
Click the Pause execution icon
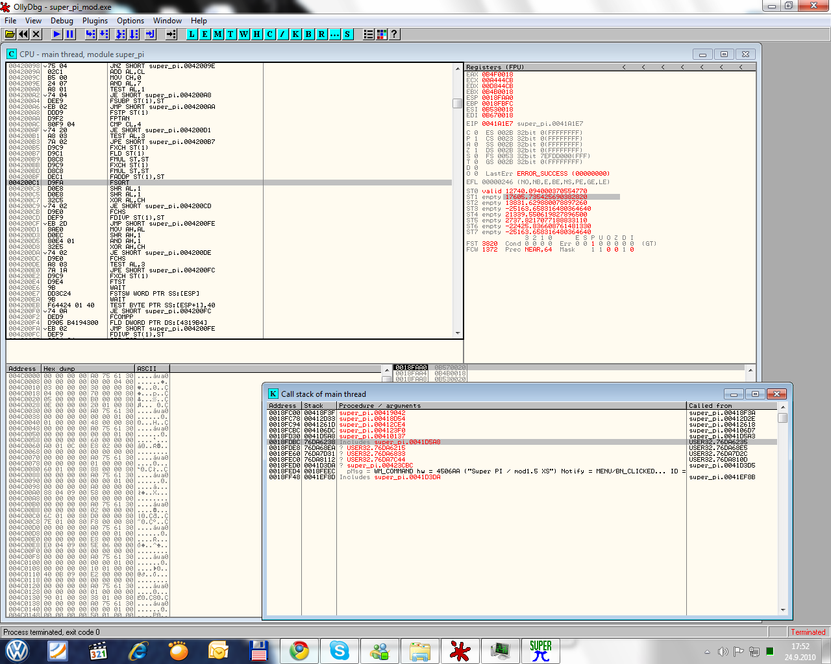click(70, 34)
